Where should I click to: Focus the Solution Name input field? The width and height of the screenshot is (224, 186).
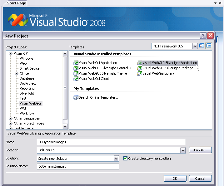click(x=78, y=166)
